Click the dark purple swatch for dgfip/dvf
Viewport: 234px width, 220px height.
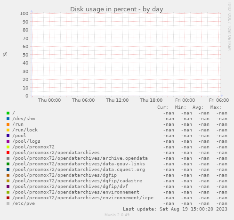point(8,187)
